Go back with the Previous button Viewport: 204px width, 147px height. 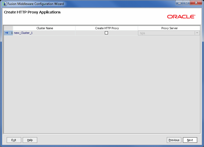[174, 140]
